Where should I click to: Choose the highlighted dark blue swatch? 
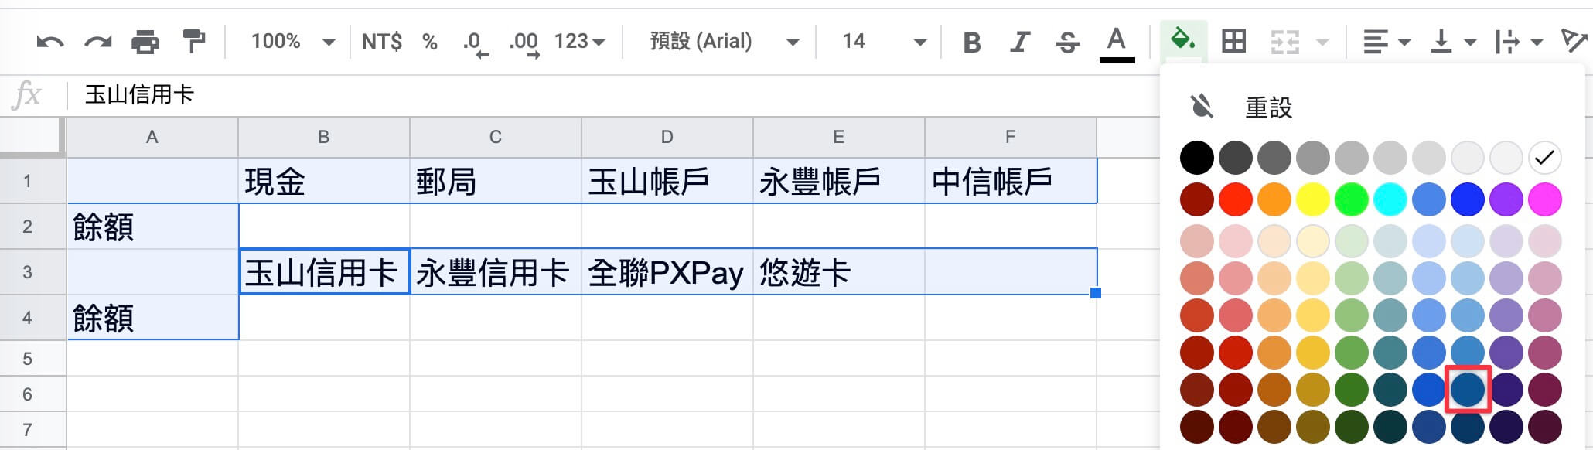pyautogui.click(x=1467, y=389)
